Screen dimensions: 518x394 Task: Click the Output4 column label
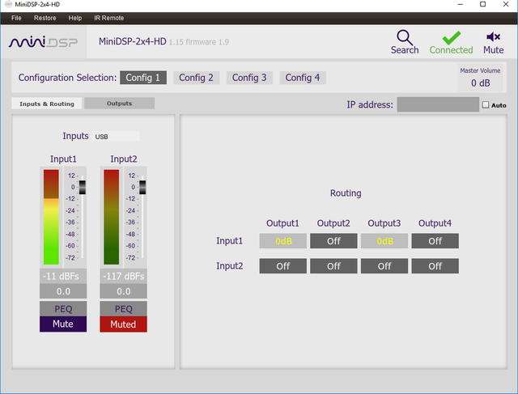point(435,223)
